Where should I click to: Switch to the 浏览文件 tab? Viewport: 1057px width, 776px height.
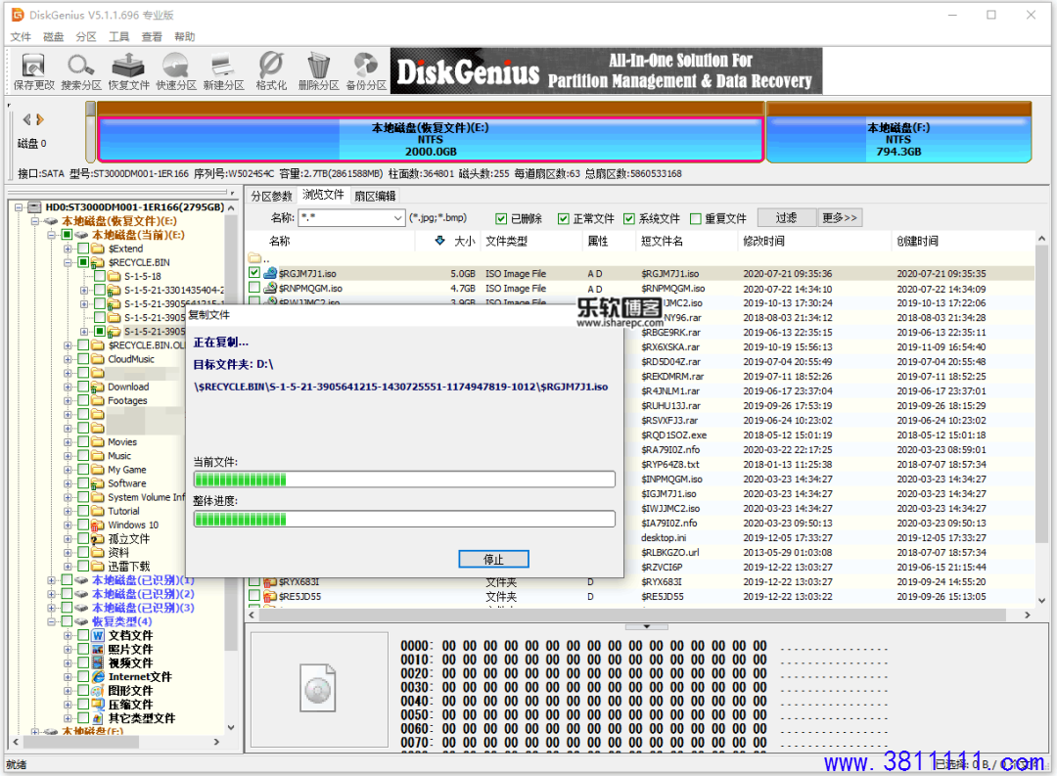point(323,195)
